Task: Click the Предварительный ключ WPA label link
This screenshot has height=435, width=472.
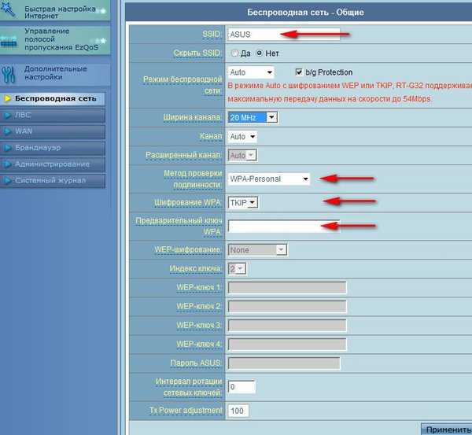Action: (x=179, y=227)
